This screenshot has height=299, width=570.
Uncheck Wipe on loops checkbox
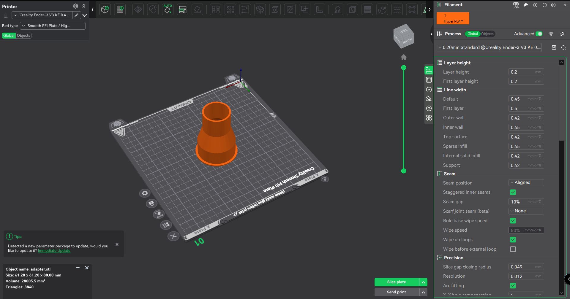513,240
